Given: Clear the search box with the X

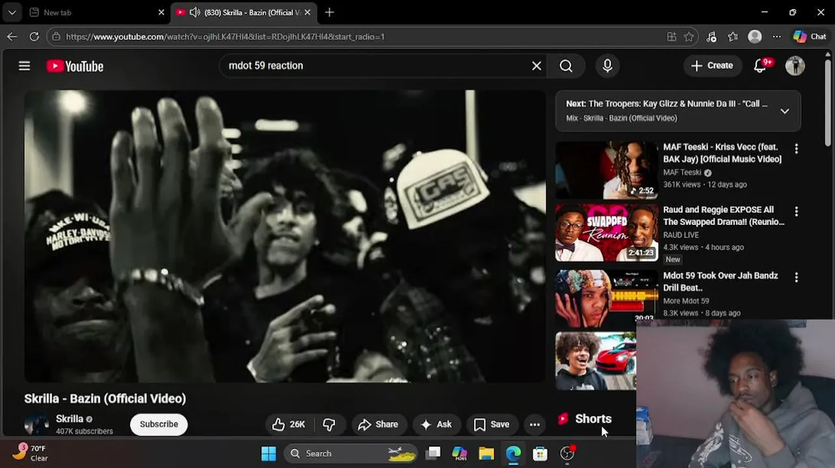Looking at the screenshot, I should click(x=537, y=66).
